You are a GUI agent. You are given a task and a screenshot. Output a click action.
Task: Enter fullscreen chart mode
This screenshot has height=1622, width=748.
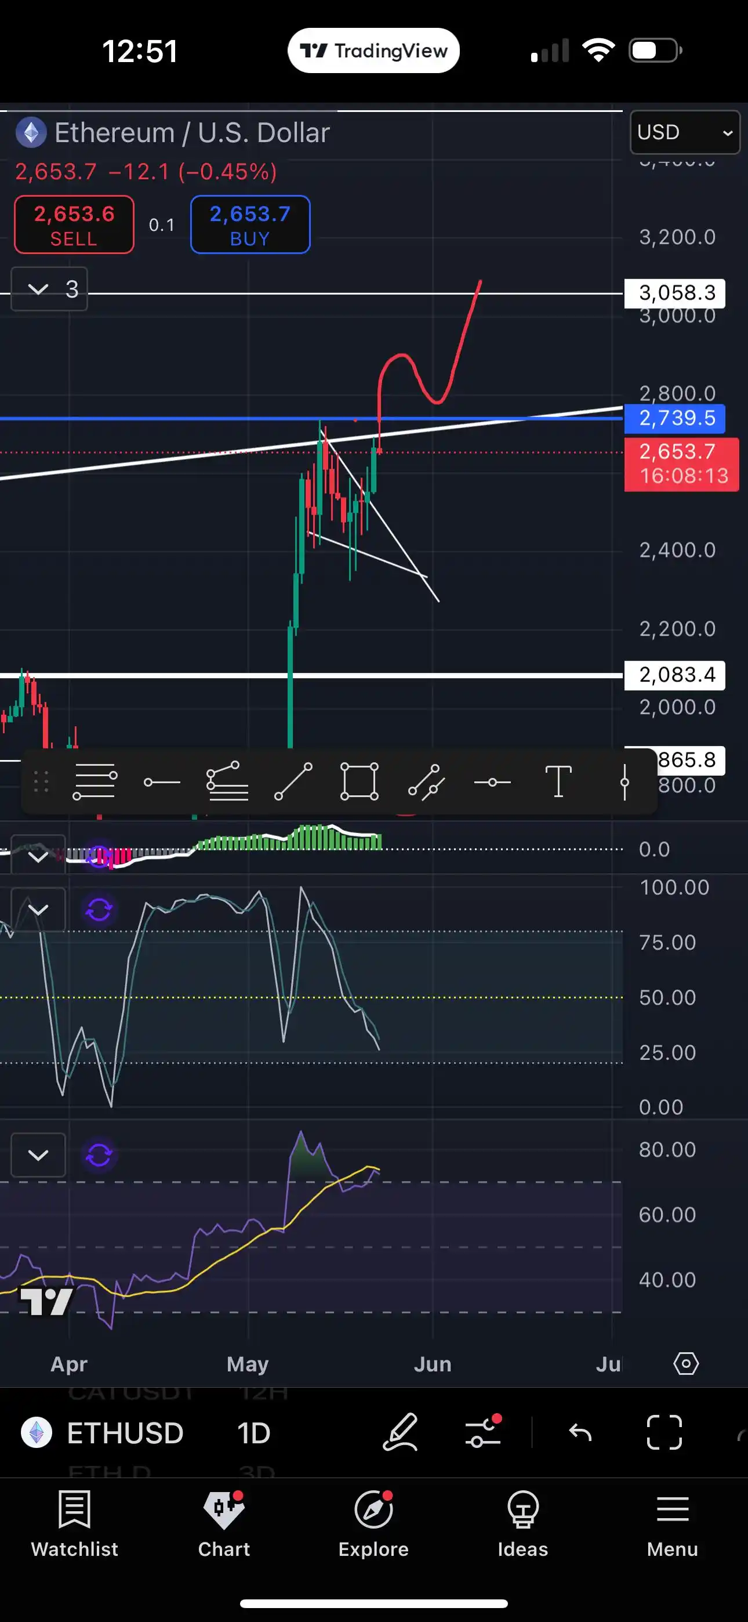(x=665, y=1432)
